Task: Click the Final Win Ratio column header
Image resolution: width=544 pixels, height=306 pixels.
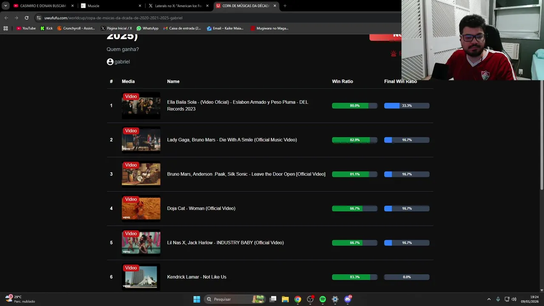Action: [x=400, y=81]
